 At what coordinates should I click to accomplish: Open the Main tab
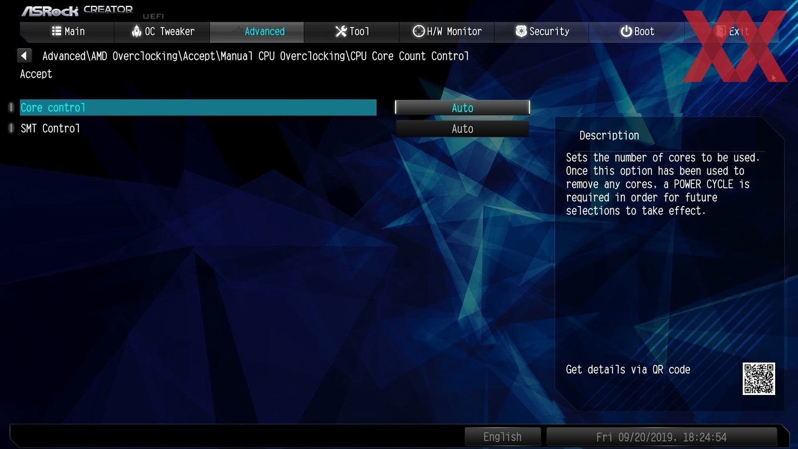coord(67,32)
